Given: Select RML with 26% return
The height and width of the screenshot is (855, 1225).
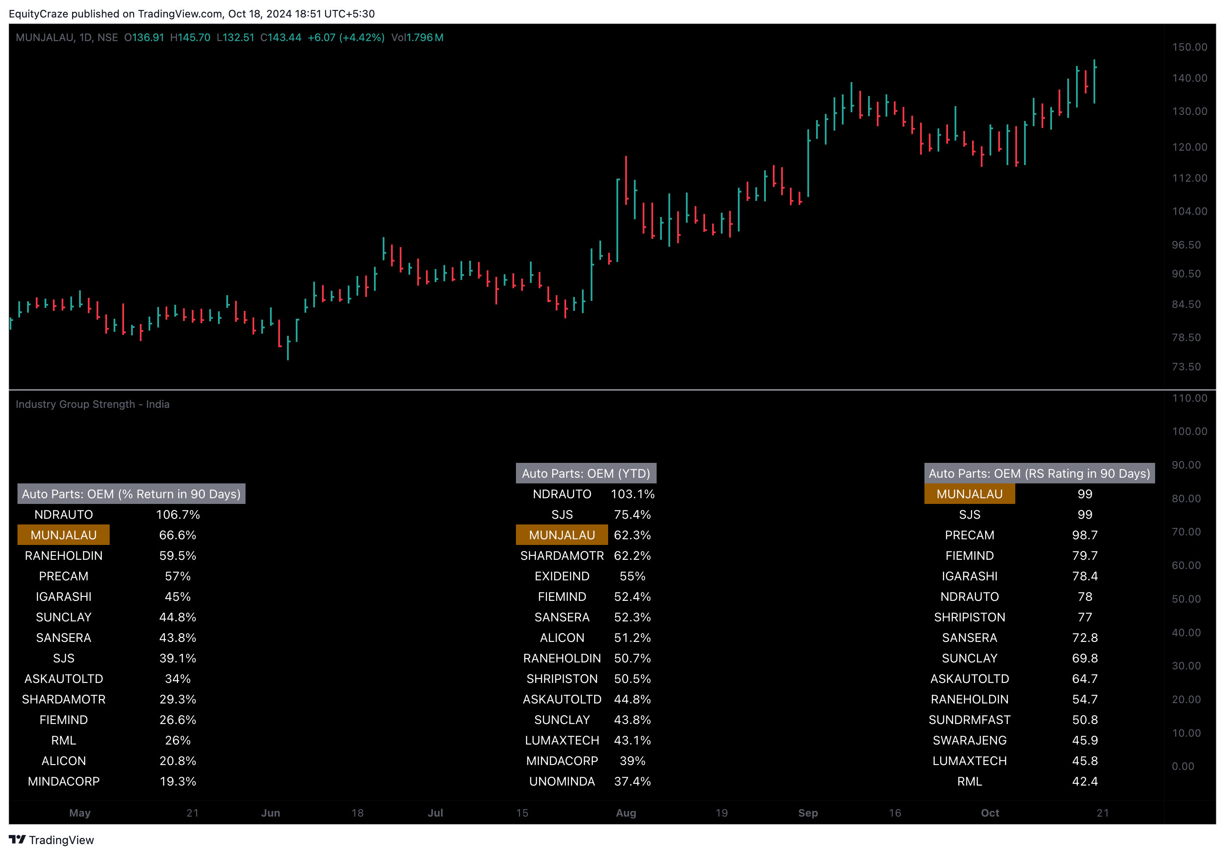Looking at the screenshot, I should click(x=63, y=740).
